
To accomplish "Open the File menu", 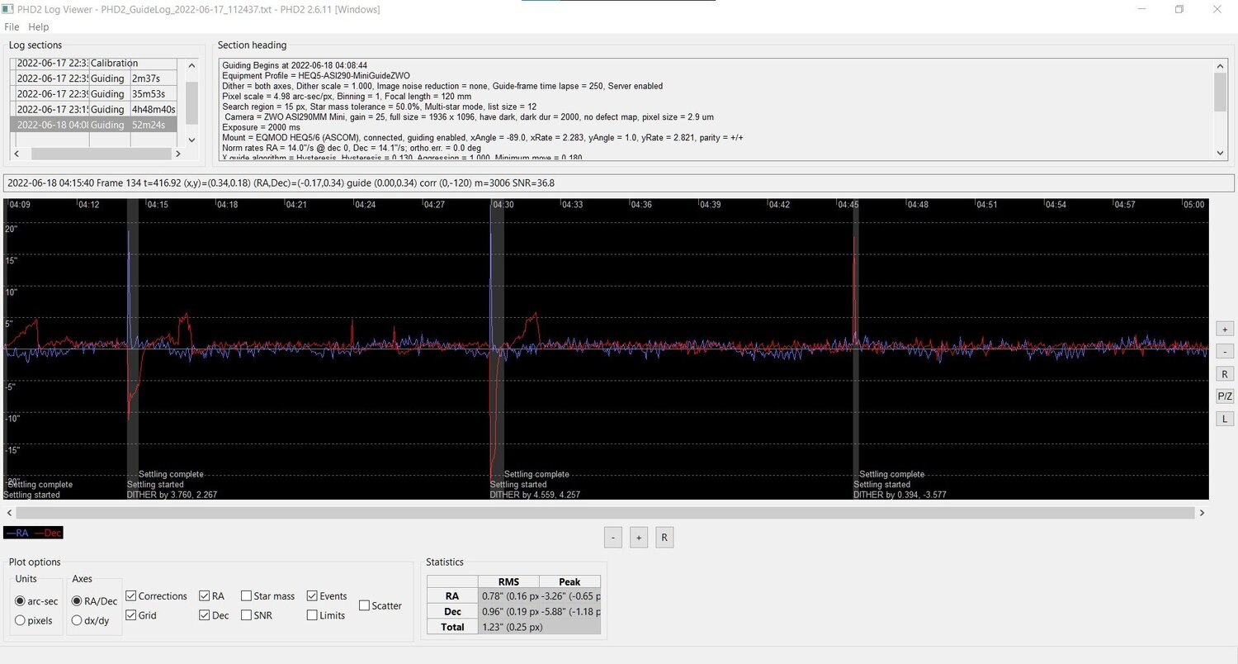I will tap(12, 27).
